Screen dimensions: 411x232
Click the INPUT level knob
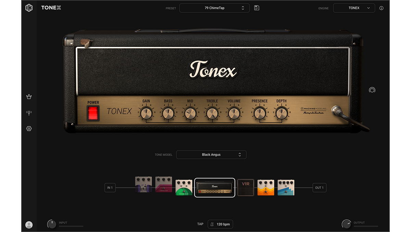coord(52,224)
